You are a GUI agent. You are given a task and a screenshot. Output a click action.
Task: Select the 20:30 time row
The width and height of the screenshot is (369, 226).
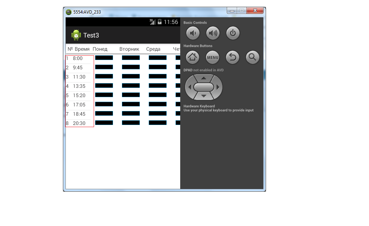[x=78, y=123]
